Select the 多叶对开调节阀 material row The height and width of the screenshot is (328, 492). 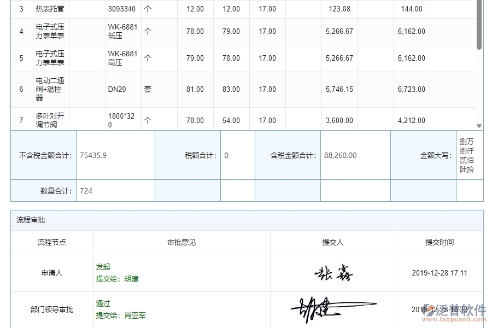point(51,119)
